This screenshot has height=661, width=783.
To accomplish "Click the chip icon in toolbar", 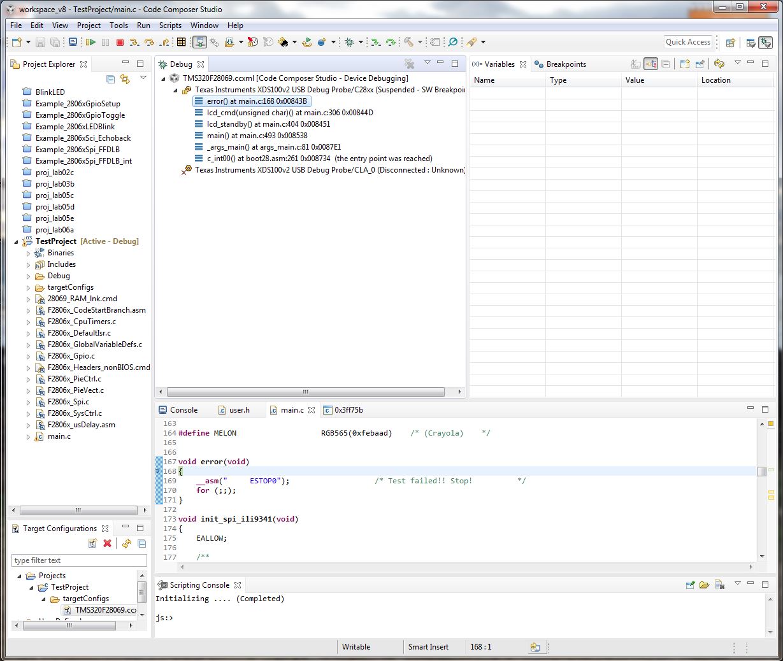I will 284,42.
